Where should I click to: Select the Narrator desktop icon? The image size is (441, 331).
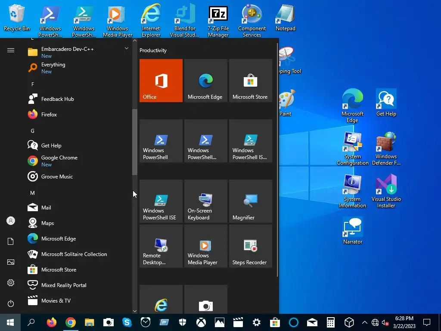tap(352, 231)
